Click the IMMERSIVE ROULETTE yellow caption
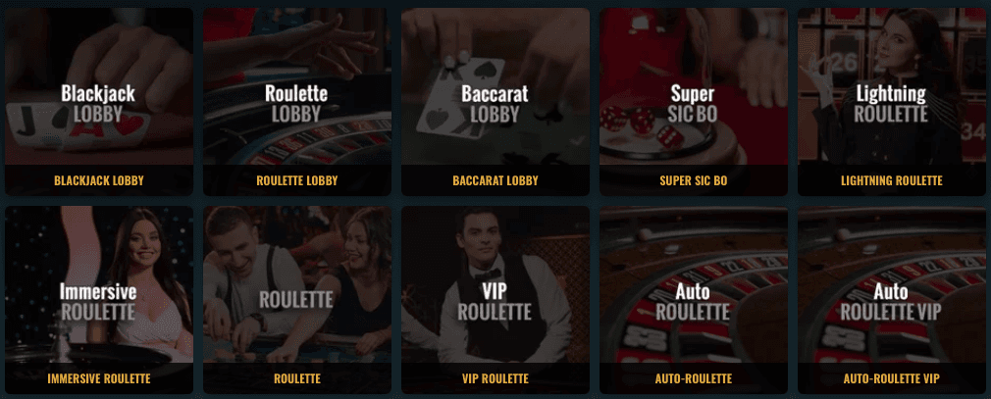The height and width of the screenshot is (399, 991). [98, 378]
